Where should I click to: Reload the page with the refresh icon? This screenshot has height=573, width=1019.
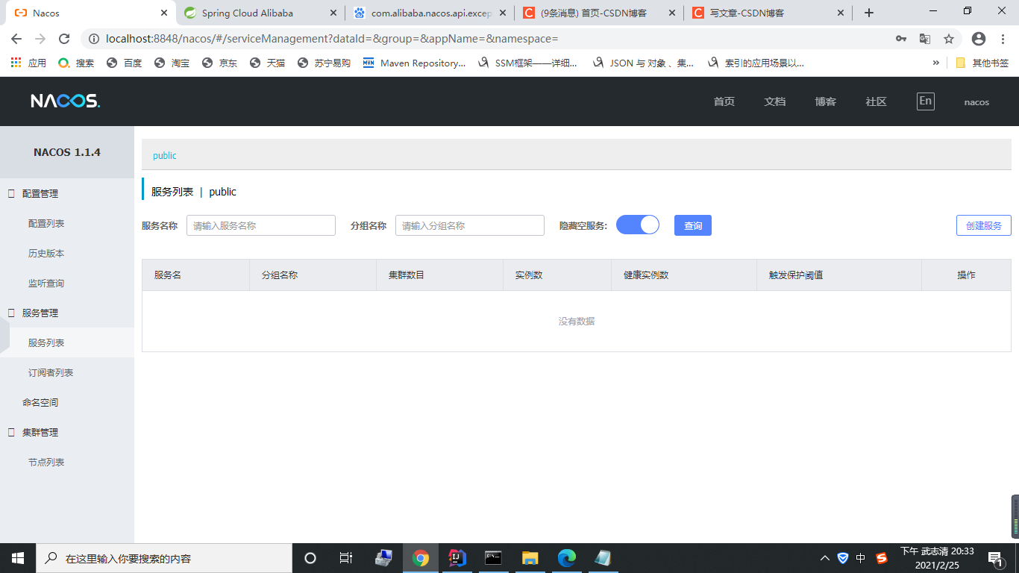[x=63, y=39]
